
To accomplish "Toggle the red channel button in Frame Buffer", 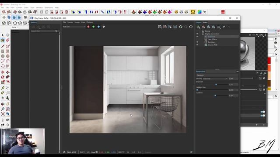I will pos(88,27).
